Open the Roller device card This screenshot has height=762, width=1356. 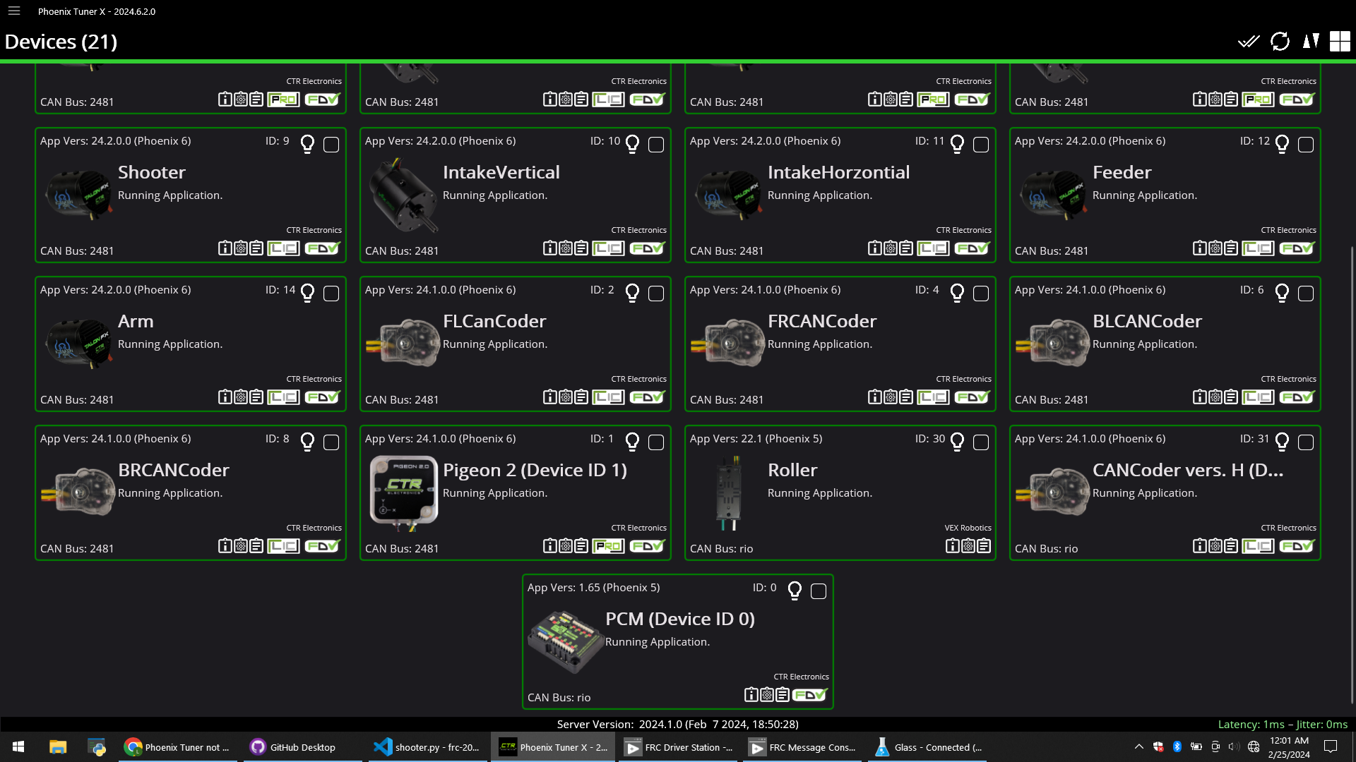[x=840, y=493]
